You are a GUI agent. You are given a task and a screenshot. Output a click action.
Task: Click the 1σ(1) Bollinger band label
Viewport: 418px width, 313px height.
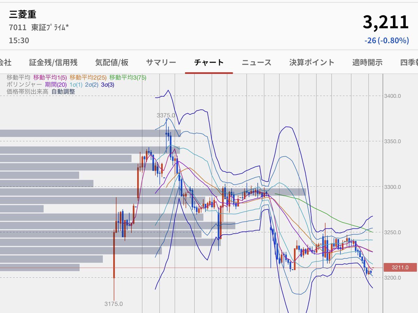coord(76,85)
